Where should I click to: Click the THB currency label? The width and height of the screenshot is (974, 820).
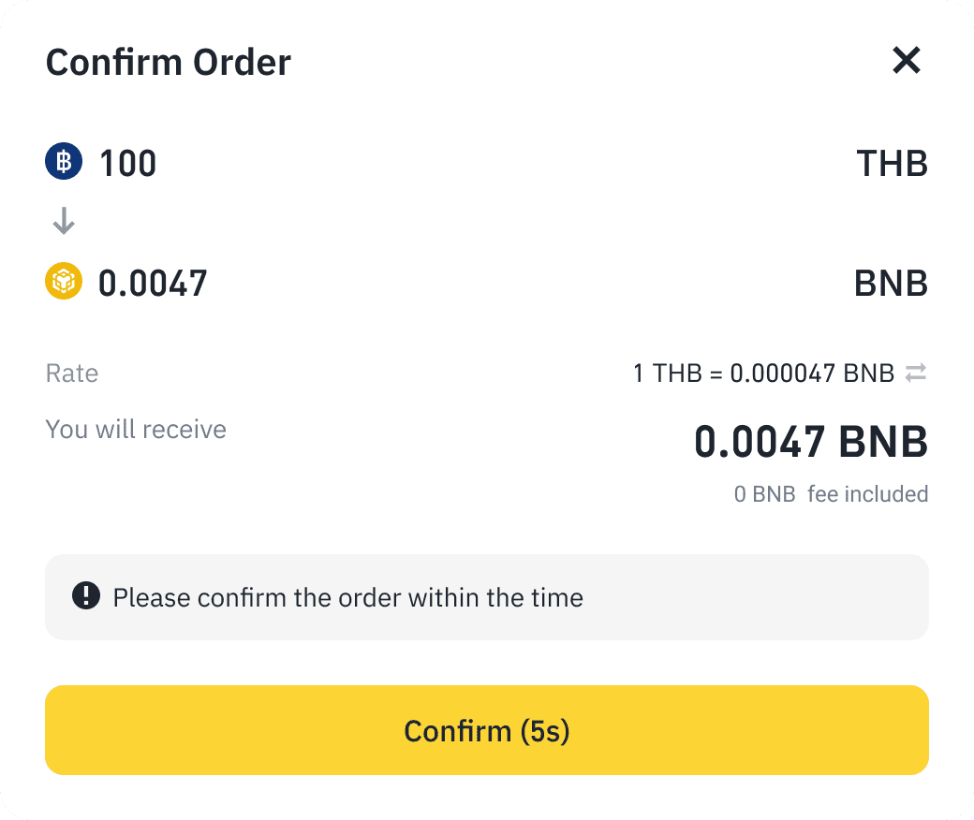pyautogui.click(x=892, y=164)
